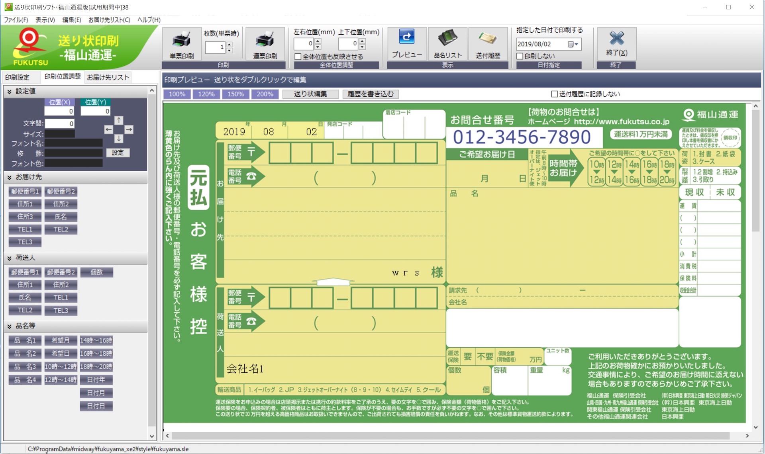
Task: Click the move-right arrow in 設定値
Action: 129,129
